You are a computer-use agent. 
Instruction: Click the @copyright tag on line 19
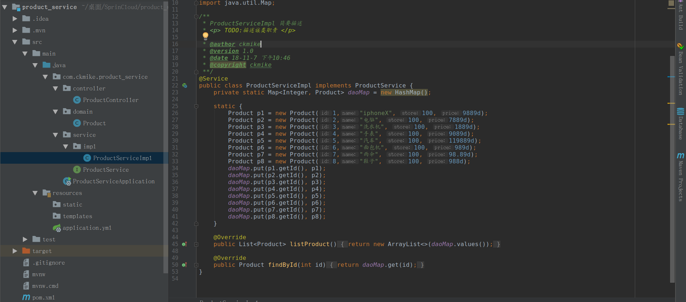(x=228, y=65)
